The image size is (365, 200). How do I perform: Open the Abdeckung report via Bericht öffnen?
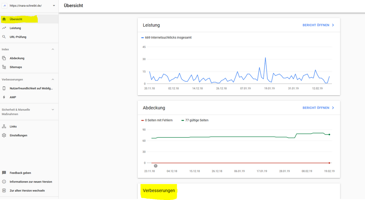coord(318,108)
